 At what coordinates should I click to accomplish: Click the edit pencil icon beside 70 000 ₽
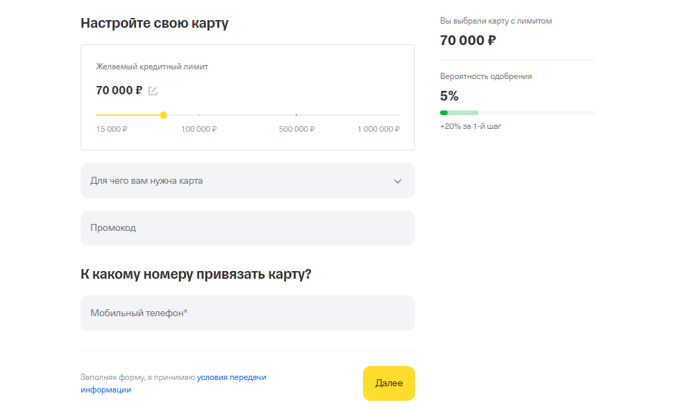pos(153,91)
